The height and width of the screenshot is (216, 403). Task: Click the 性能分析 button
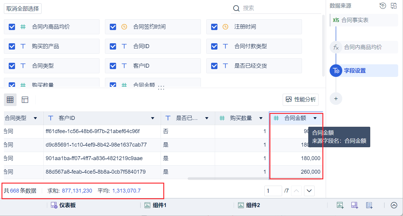point(300,99)
